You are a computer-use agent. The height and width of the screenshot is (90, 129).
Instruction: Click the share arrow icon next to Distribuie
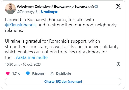point(52,73)
